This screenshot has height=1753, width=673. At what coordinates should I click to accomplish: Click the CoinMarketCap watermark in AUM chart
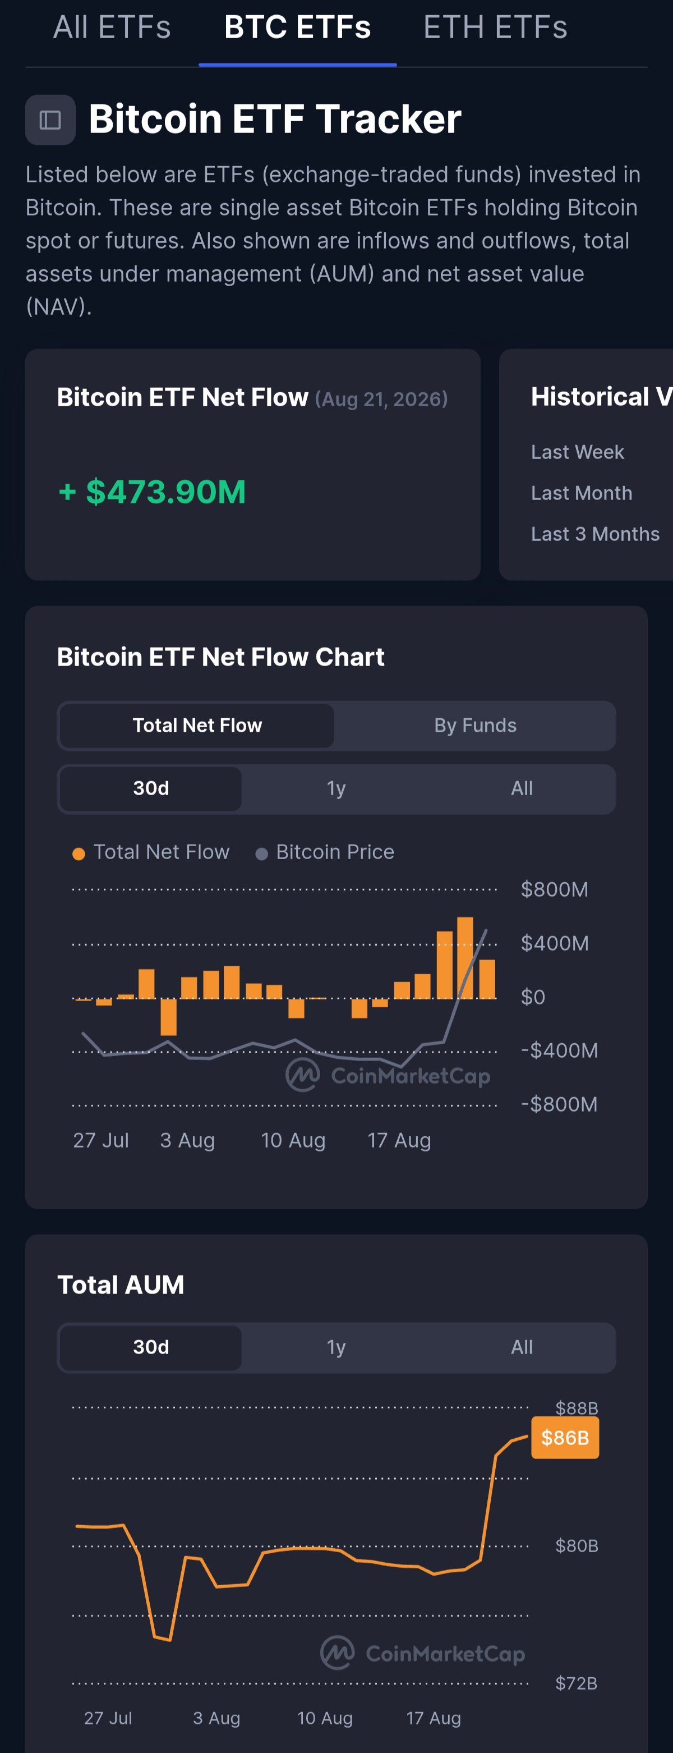click(422, 1653)
